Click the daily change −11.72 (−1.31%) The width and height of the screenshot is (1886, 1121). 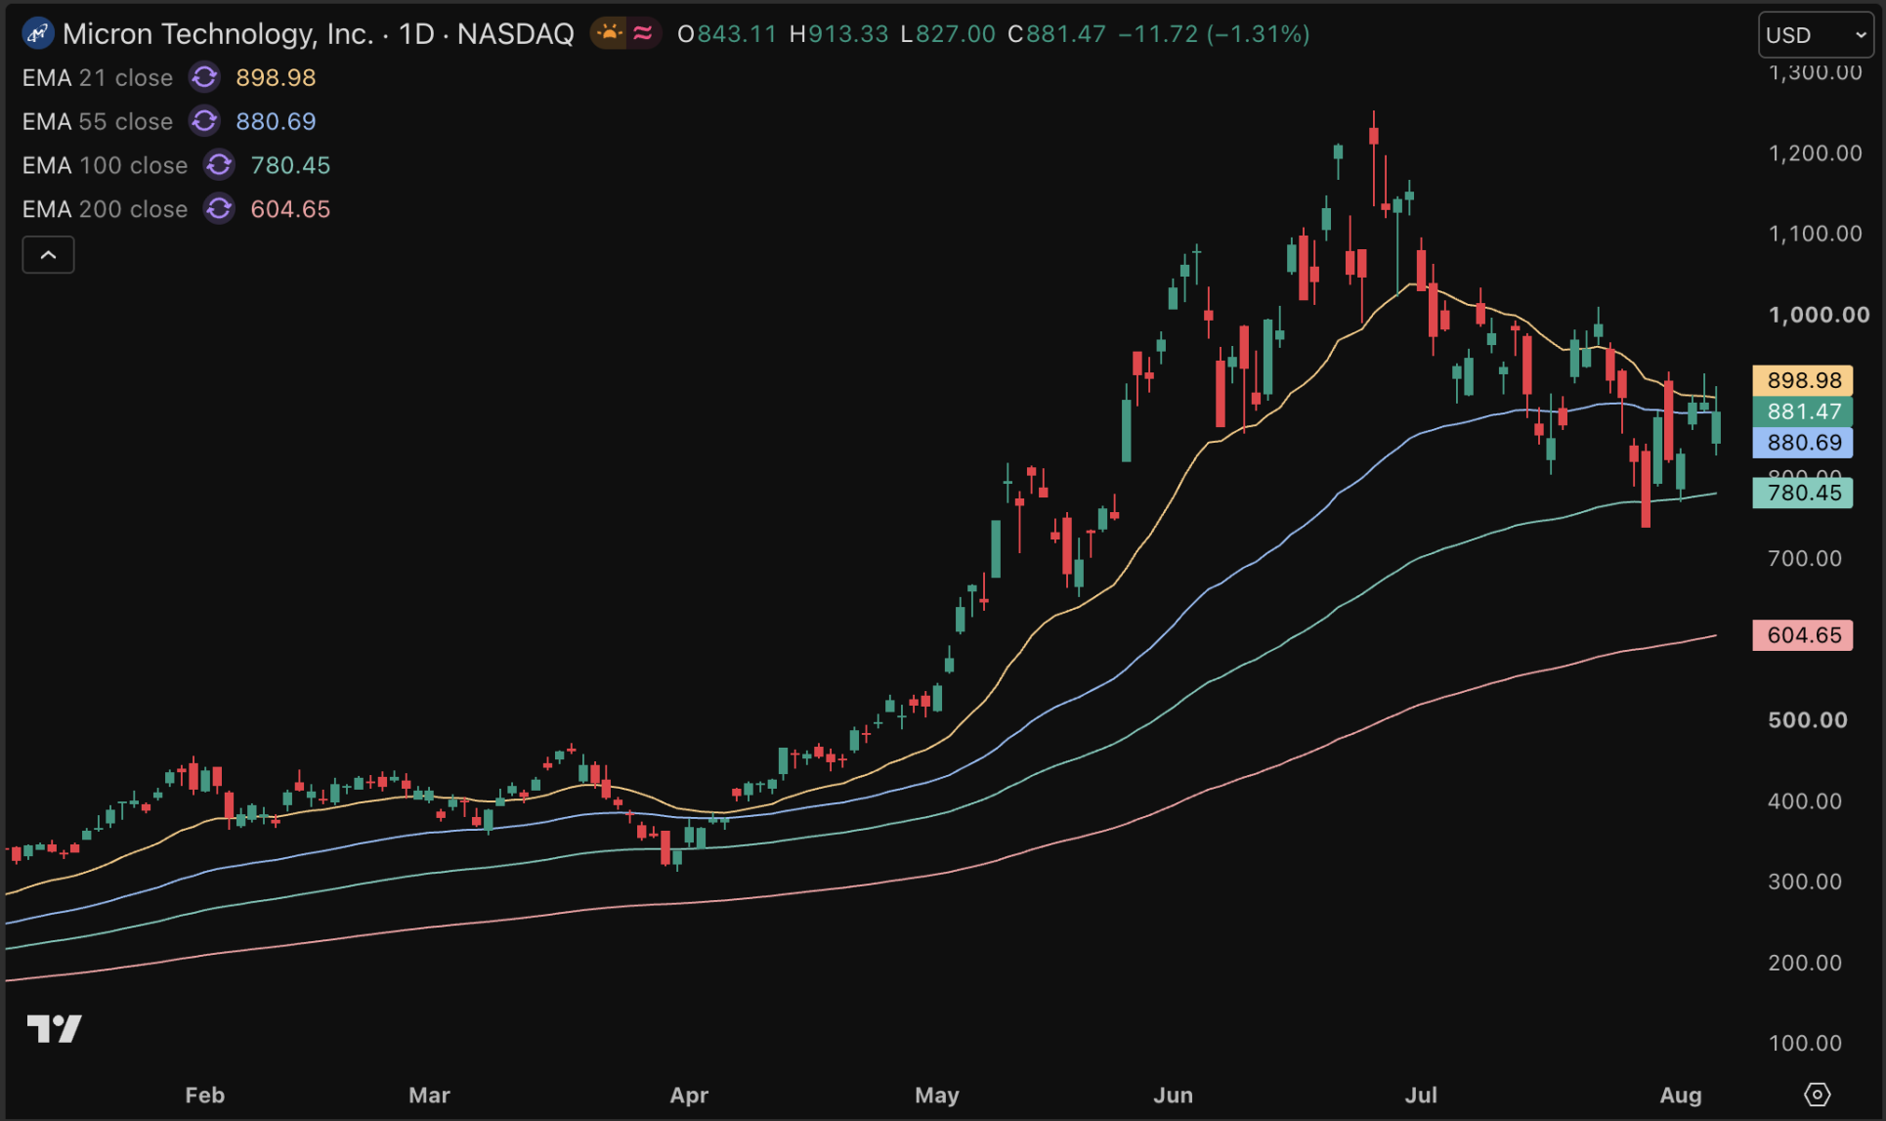point(1214,34)
